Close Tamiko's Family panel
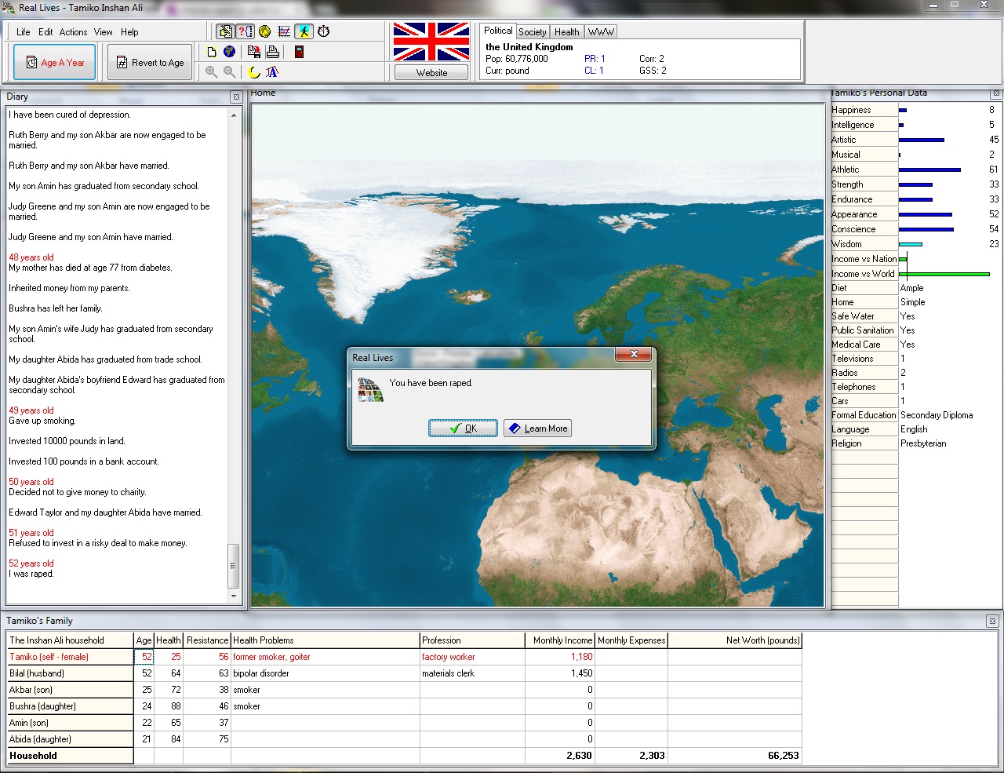Image resolution: width=1004 pixels, height=773 pixels. pos(992,621)
